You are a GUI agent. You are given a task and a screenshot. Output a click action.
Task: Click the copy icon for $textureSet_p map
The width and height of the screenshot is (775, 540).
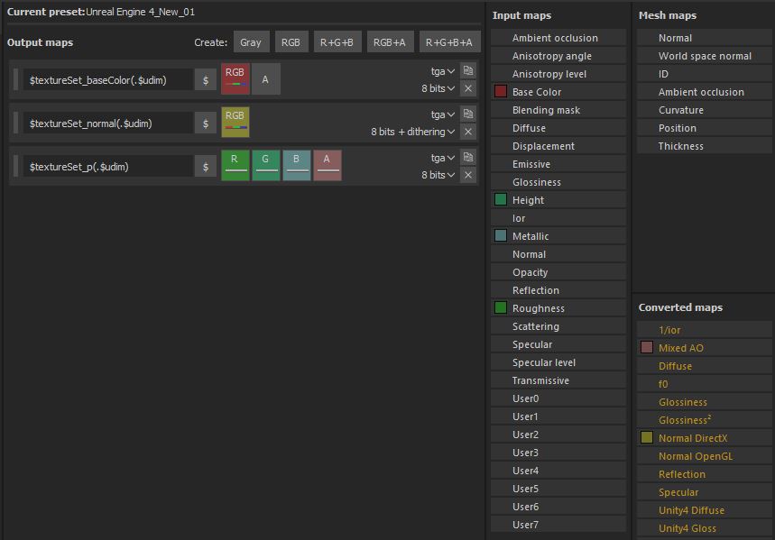click(x=468, y=158)
